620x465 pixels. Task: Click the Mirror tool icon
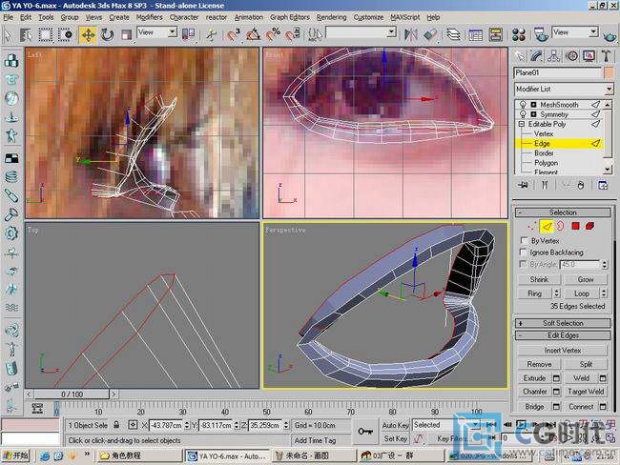tap(410, 34)
